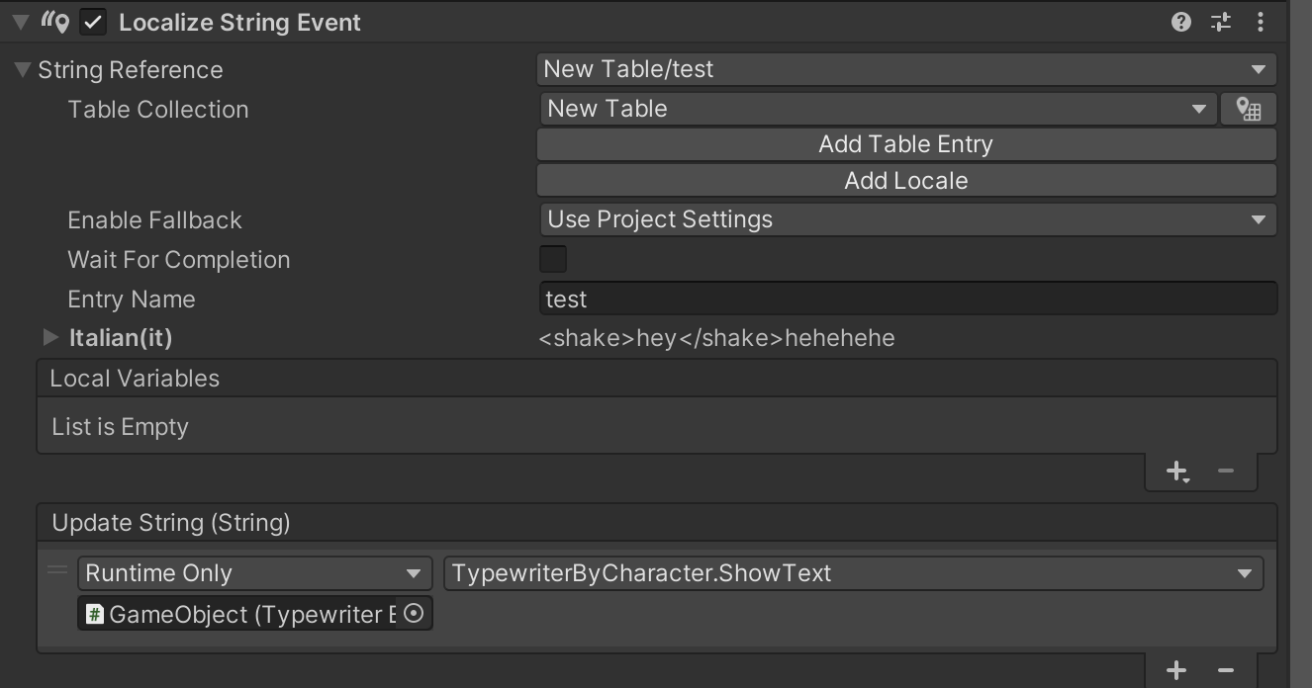The height and width of the screenshot is (688, 1312).
Task: Remove the selected Update String listener
Action: coord(1226,670)
